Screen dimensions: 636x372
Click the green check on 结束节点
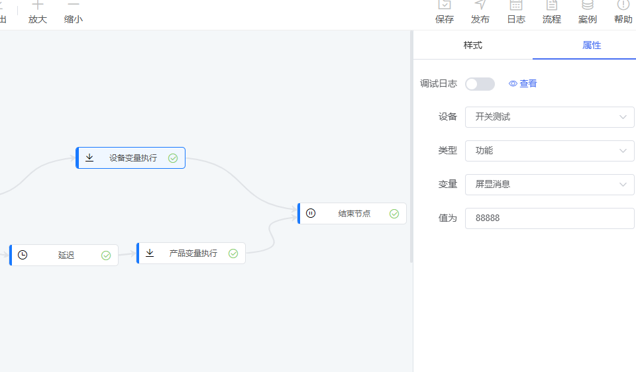coord(394,214)
